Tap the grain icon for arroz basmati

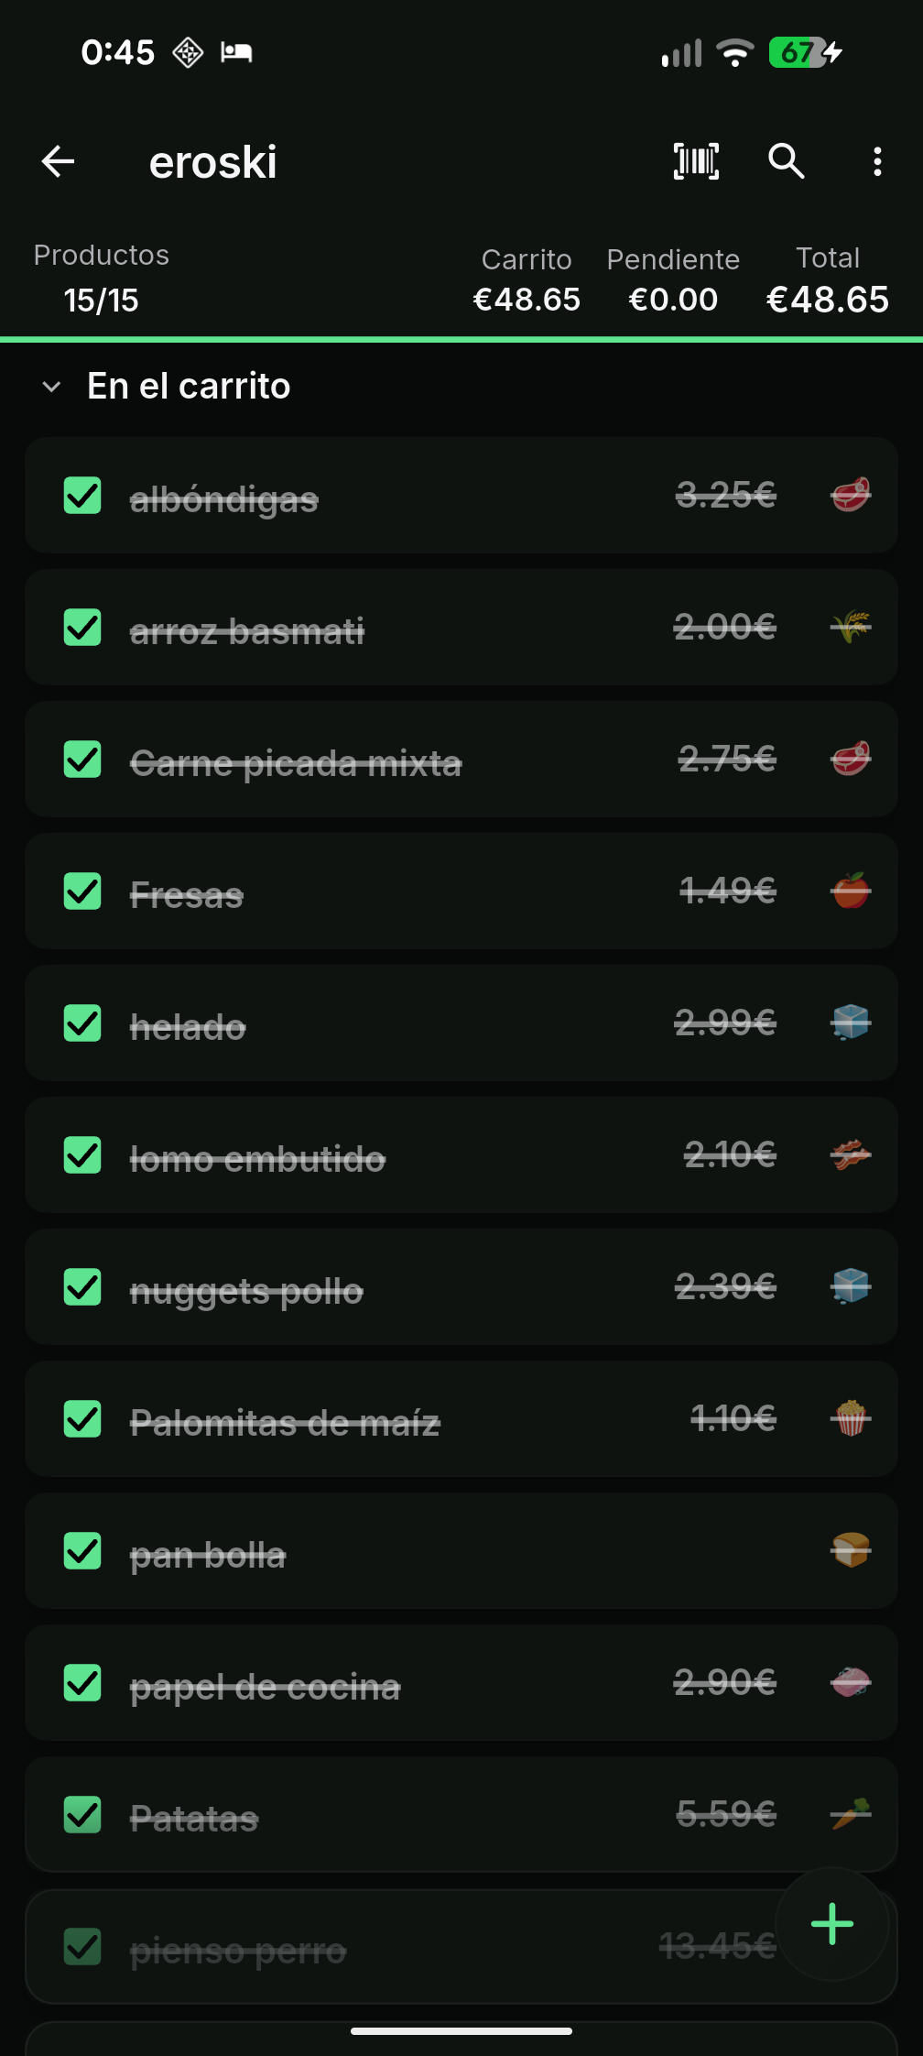pyautogui.click(x=851, y=627)
